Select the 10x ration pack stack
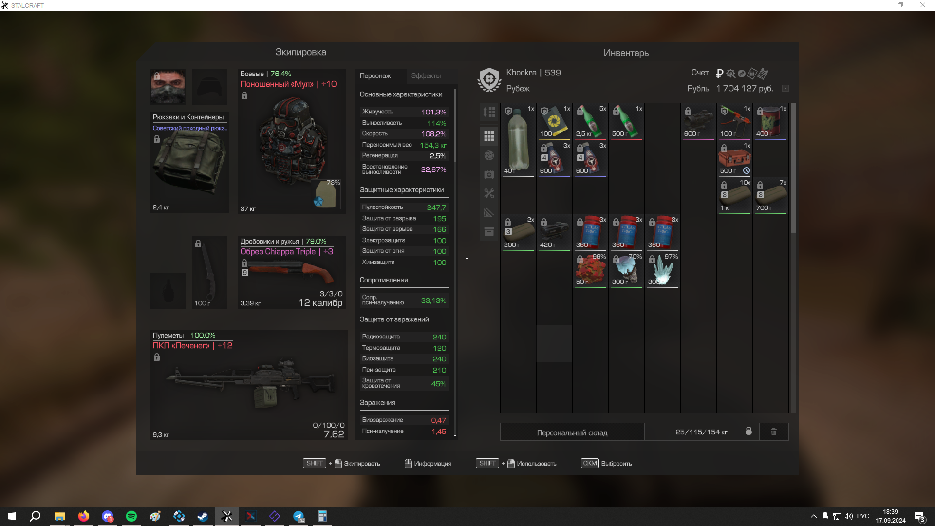 click(734, 195)
